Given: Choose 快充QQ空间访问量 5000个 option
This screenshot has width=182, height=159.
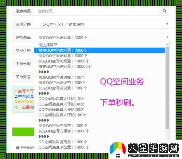Looking at the screenshot, I should point(99,56).
